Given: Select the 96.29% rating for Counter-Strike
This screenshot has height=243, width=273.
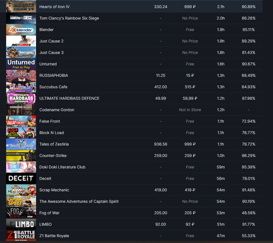Looking at the screenshot, I should [x=248, y=156].
